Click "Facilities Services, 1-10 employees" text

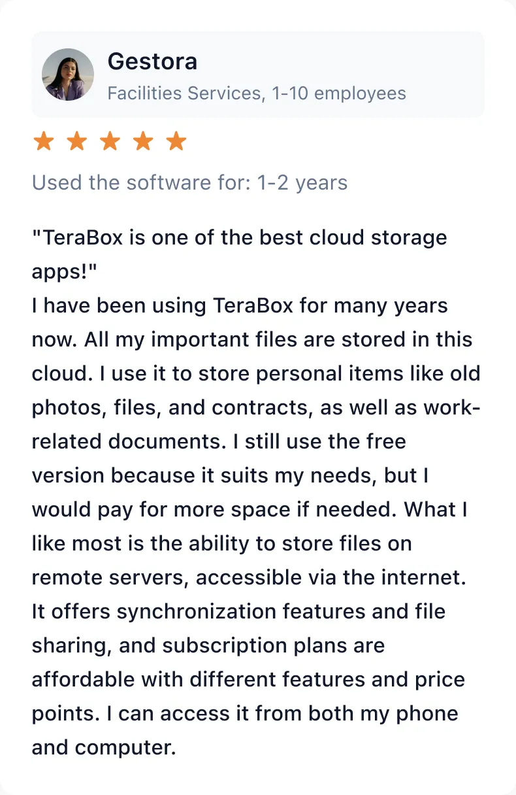click(x=257, y=93)
